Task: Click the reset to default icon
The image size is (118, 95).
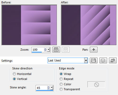Action: 113,60
